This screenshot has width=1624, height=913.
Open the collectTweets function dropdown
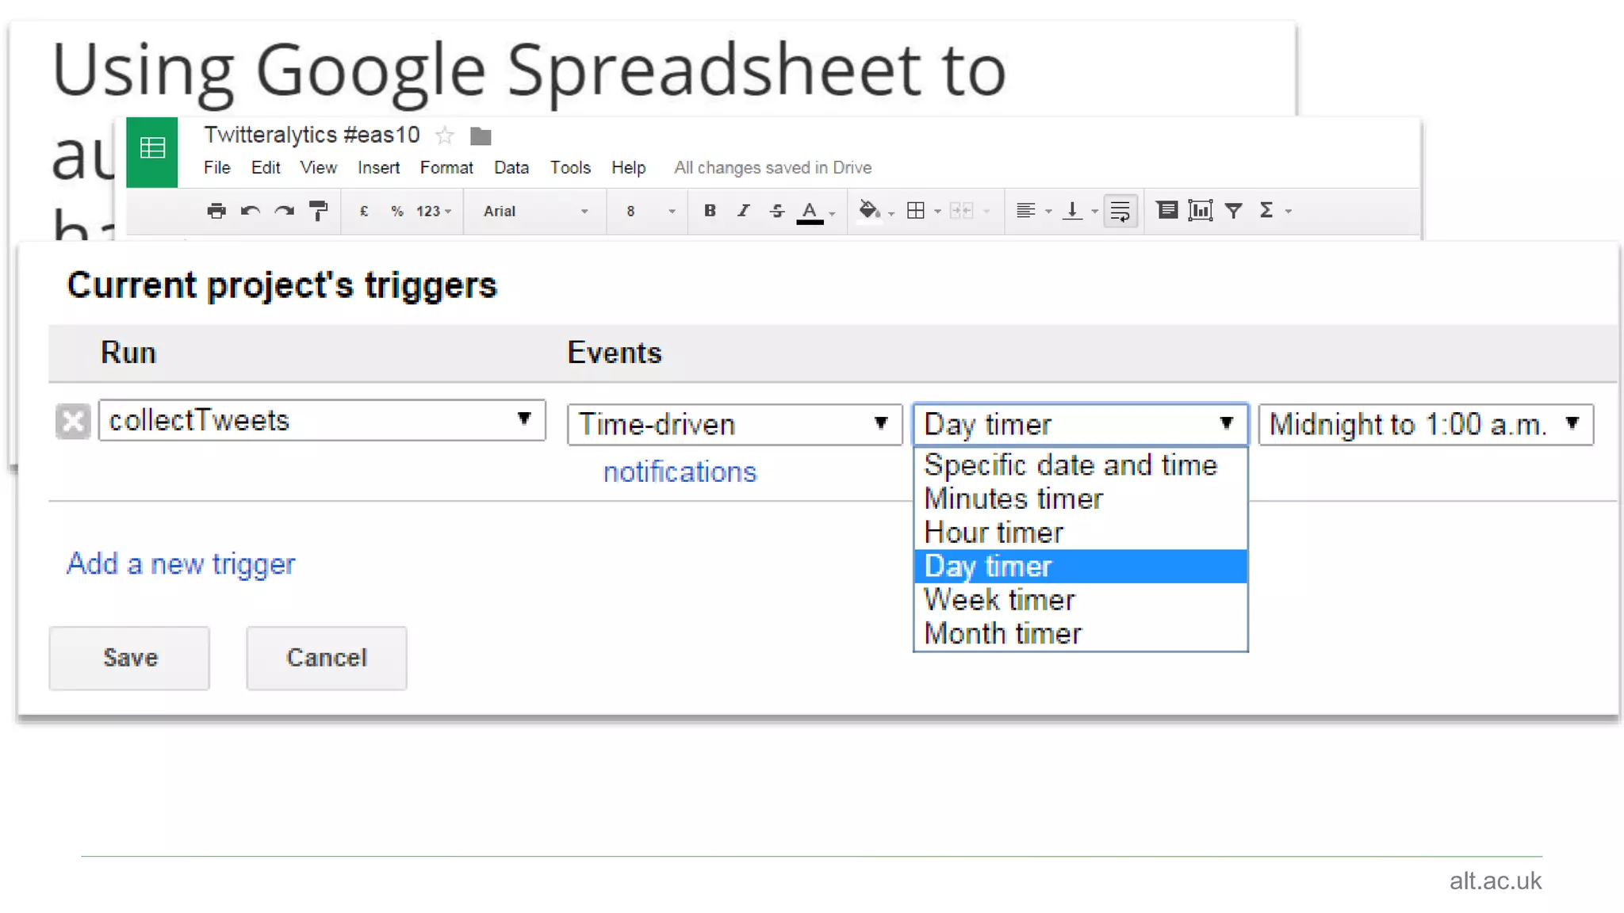tap(321, 420)
